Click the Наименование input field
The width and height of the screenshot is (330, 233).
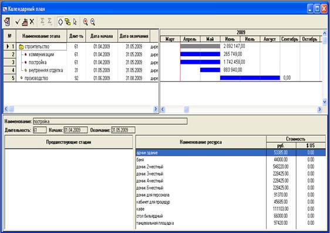point(110,121)
